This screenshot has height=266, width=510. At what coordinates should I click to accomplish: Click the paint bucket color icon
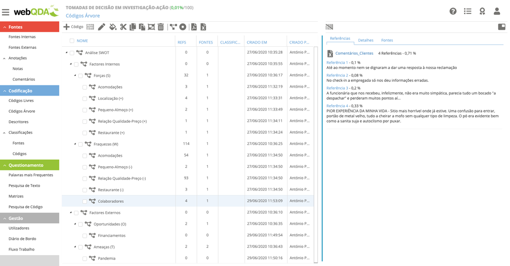(x=113, y=27)
